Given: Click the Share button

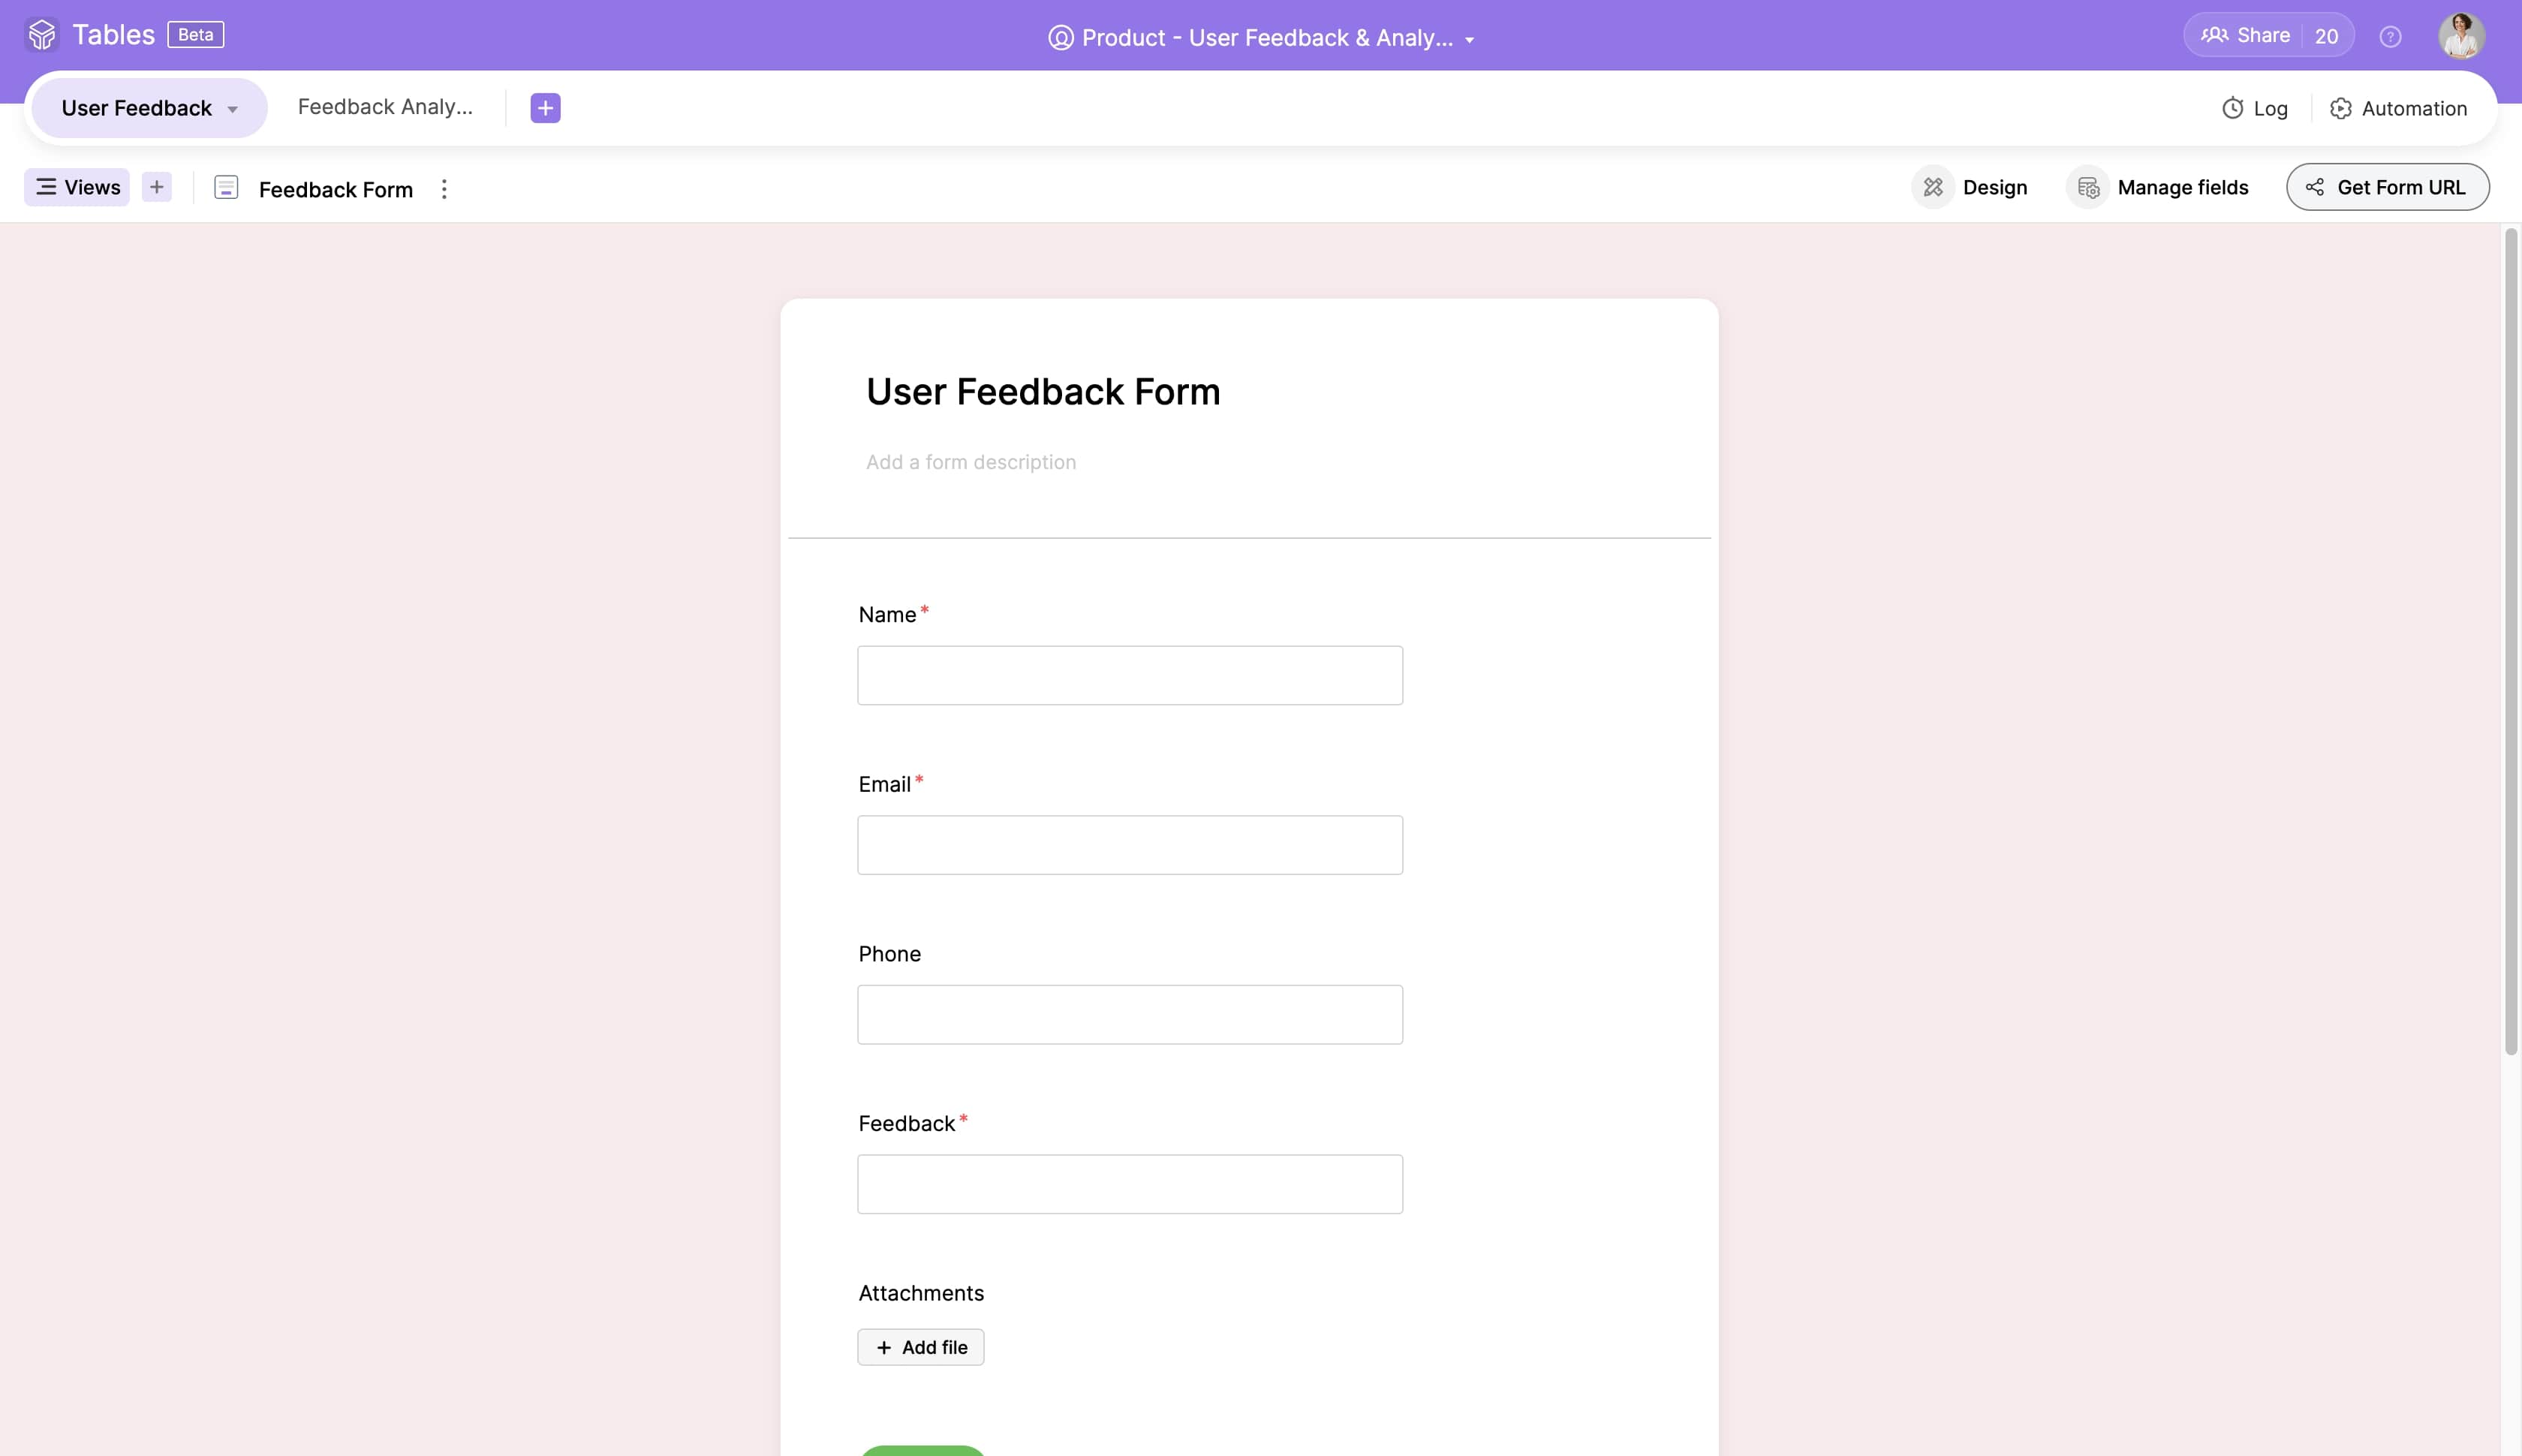Looking at the screenshot, I should click(2246, 36).
